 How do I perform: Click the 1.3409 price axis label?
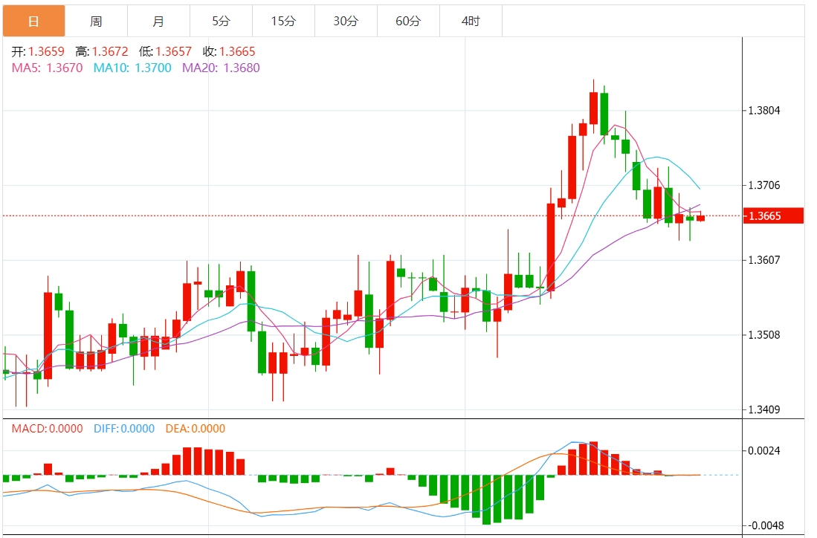pos(764,410)
